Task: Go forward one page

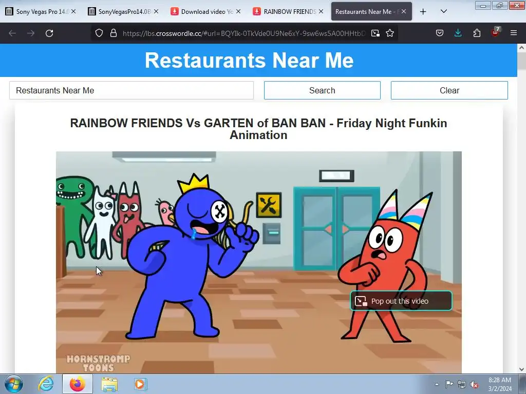Action: (x=31, y=33)
